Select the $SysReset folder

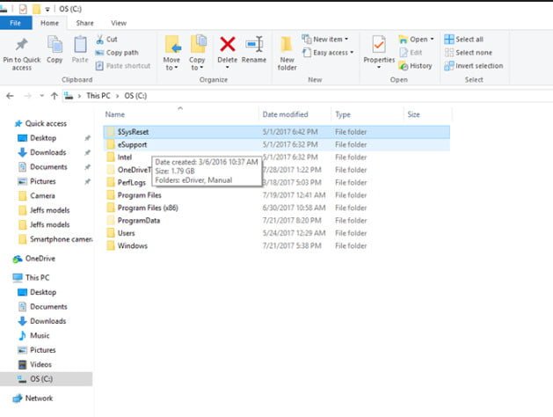tap(277, 132)
